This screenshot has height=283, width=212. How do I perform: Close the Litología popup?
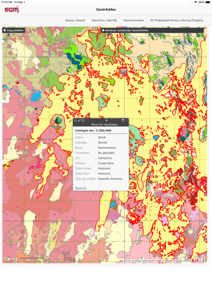(x=127, y=120)
